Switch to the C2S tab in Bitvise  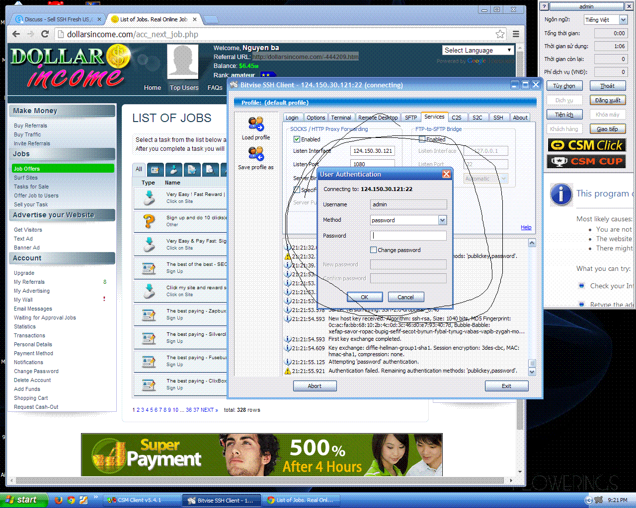pyautogui.click(x=457, y=118)
